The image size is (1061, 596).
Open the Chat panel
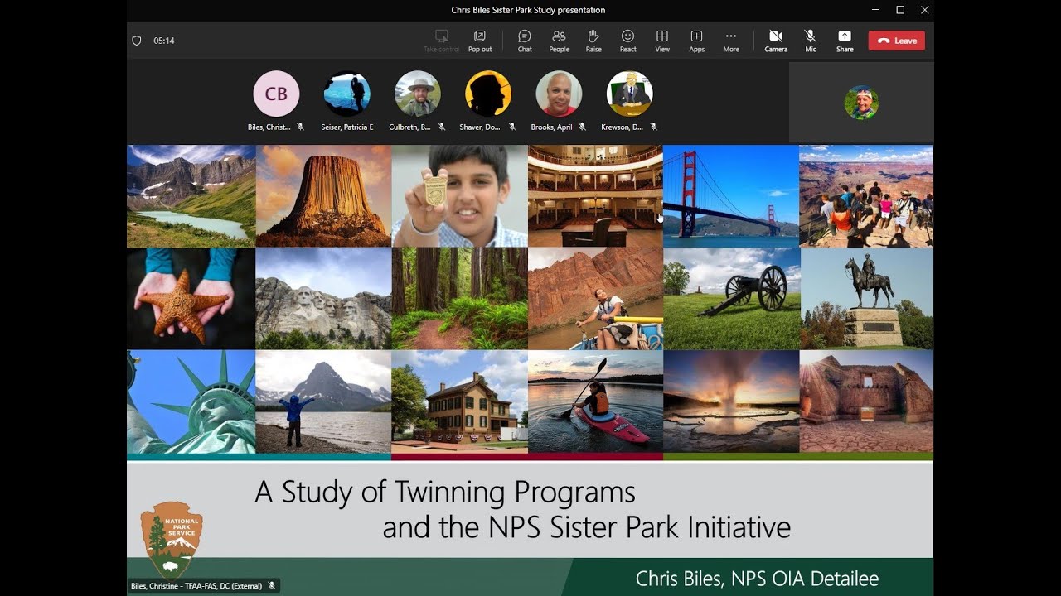(x=525, y=41)
